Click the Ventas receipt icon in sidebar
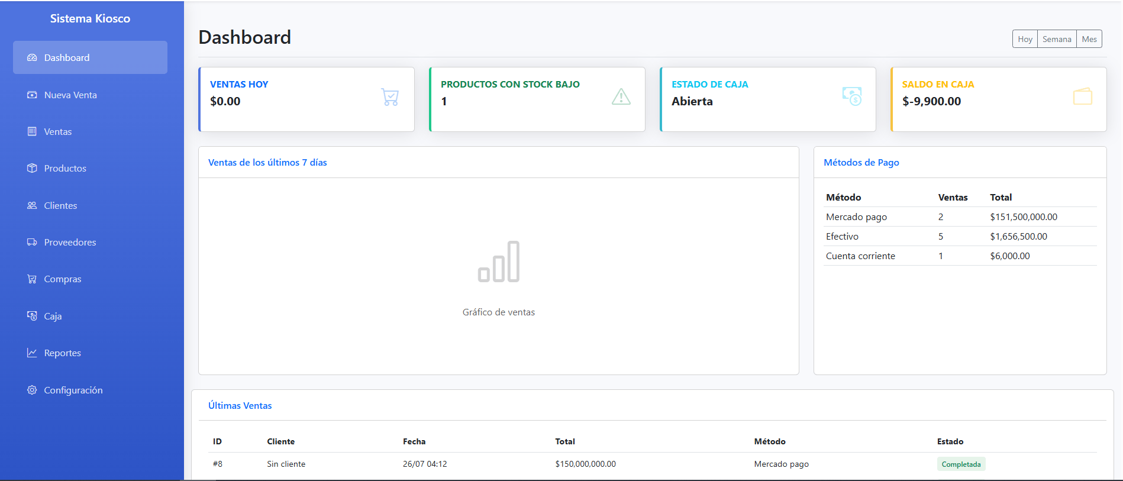The height and width of the screenshot is (481, 1123). pos(32,131)
